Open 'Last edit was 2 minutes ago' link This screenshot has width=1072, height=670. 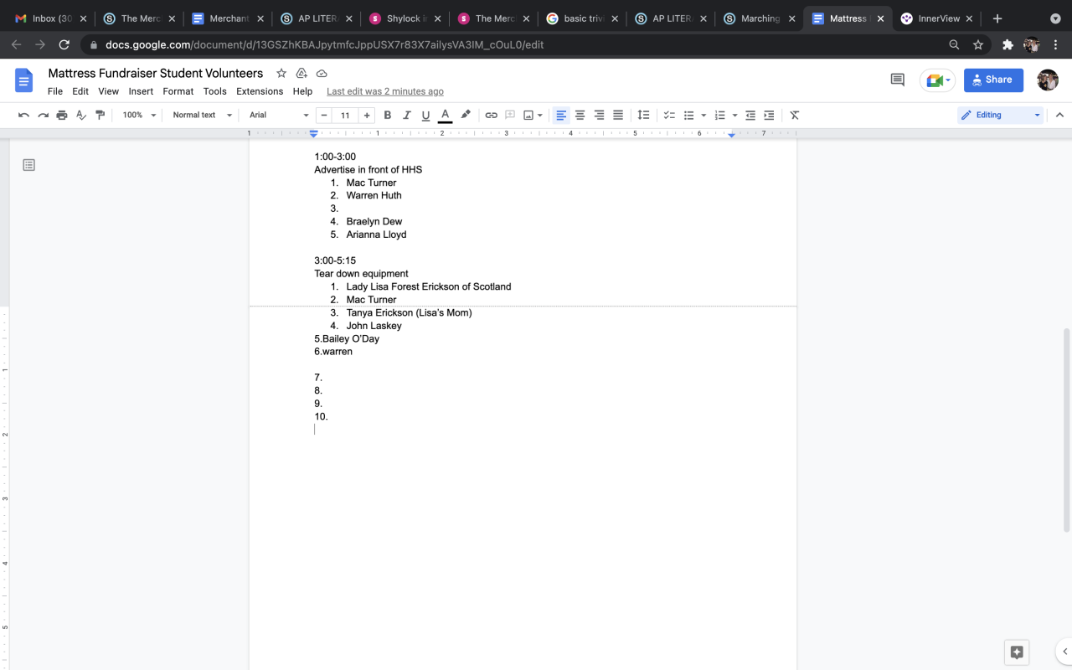[x=385, y=91]
